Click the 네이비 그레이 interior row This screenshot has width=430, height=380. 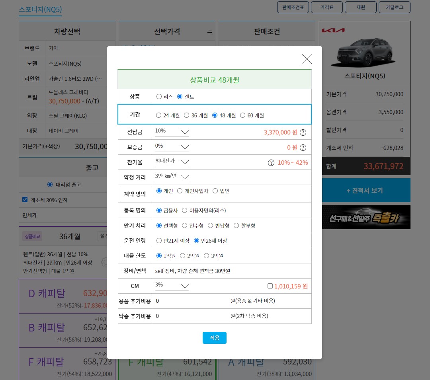(x=63, y=131)
